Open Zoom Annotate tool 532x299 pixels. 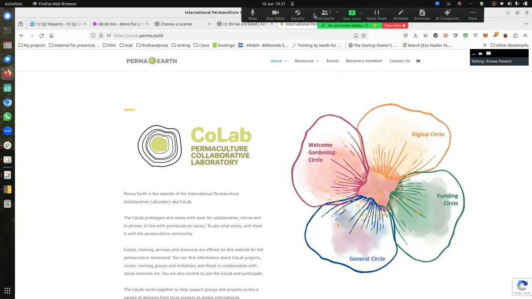(x=401, y=15)
